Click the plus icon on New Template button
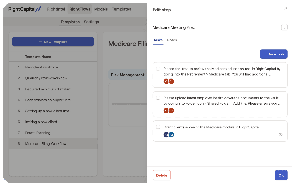 click(40, 42)
